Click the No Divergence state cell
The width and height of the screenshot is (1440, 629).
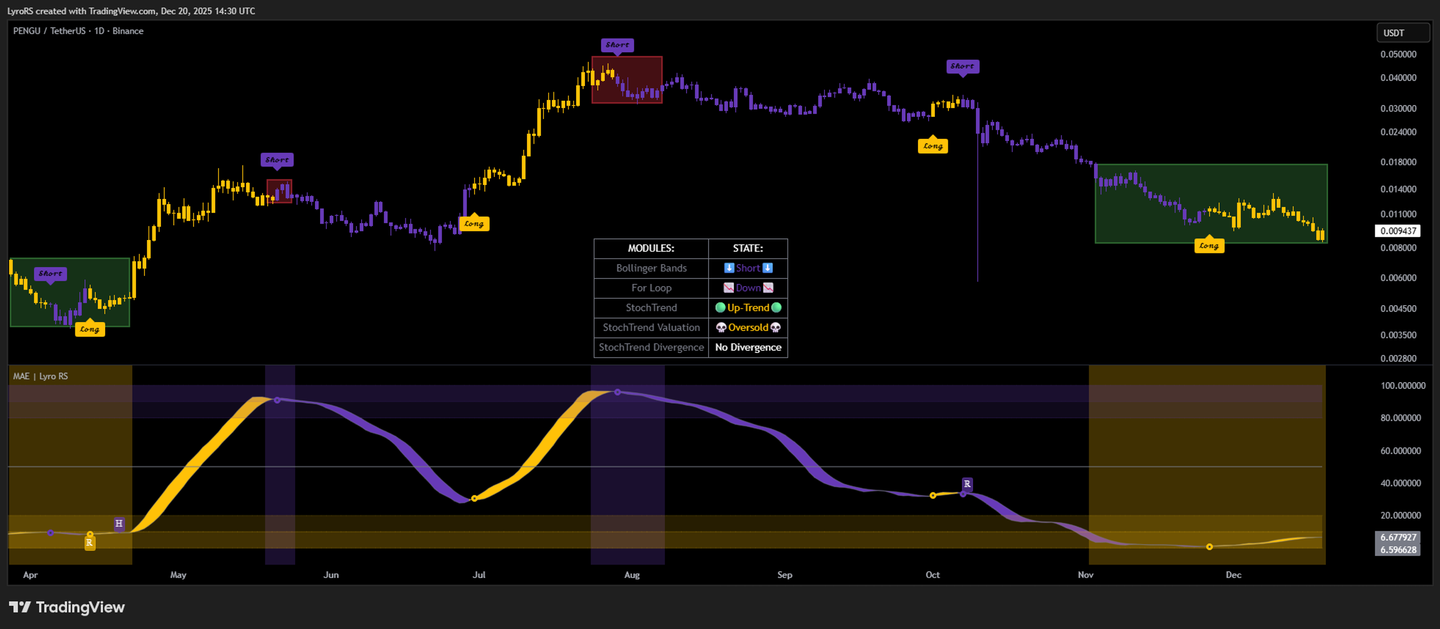pos(748,347)
